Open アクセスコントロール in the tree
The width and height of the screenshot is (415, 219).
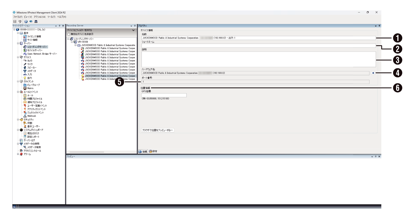pyautogui.click(x=32, y=151)
